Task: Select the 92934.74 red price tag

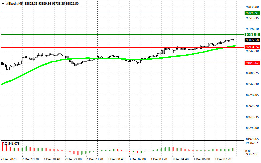Action: [x=252, y=47]
